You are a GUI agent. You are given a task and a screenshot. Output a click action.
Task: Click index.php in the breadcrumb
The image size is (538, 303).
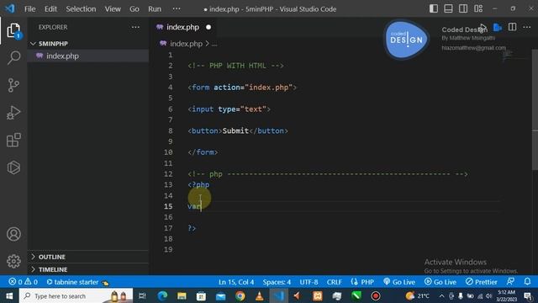click(186, 44)
